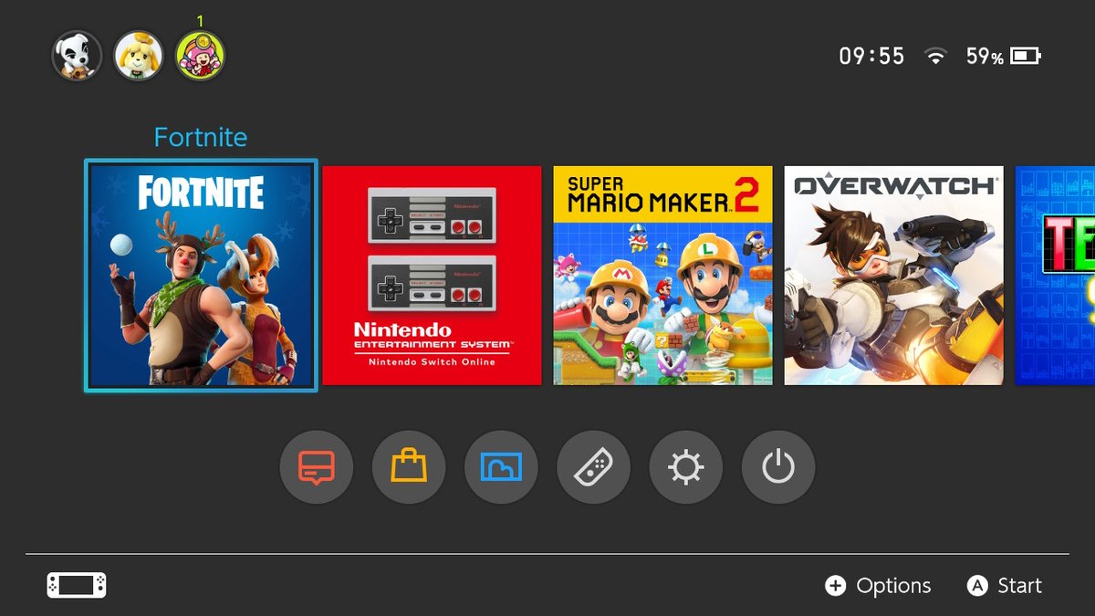
Task: Open the Album icon
Action: (501, 467)
